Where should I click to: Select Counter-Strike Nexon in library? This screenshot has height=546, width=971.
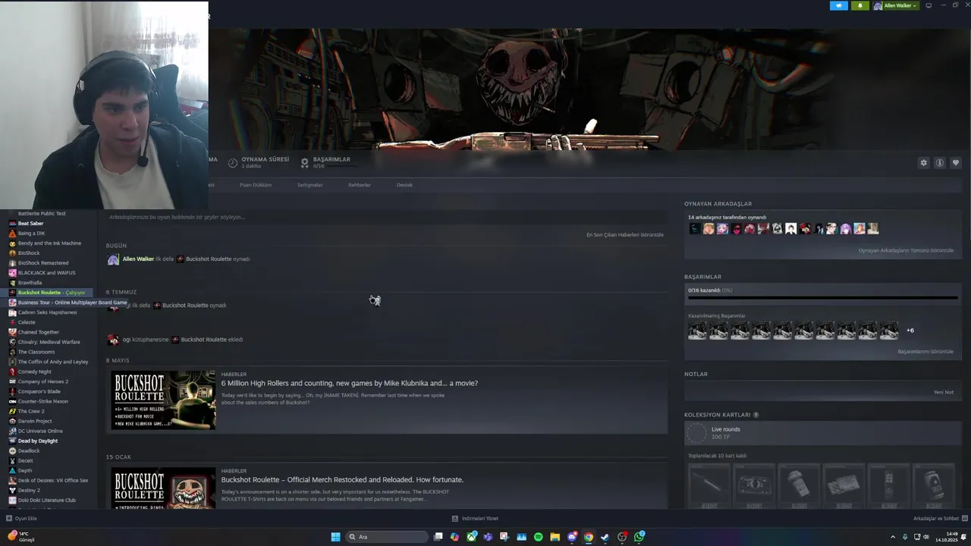tap(42, 401)
